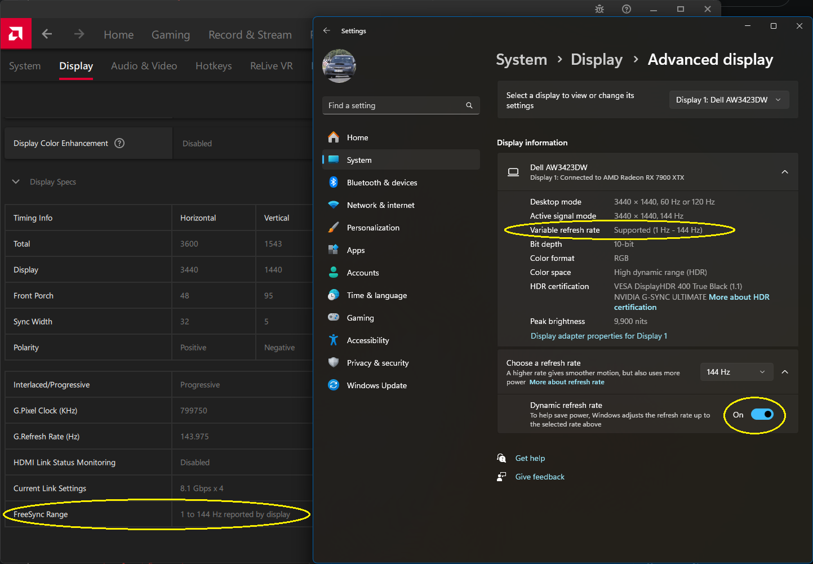Click the monitor icon beside Dell AW3423DW
This screenshot has width=813, height=564.
pos(513,172)
